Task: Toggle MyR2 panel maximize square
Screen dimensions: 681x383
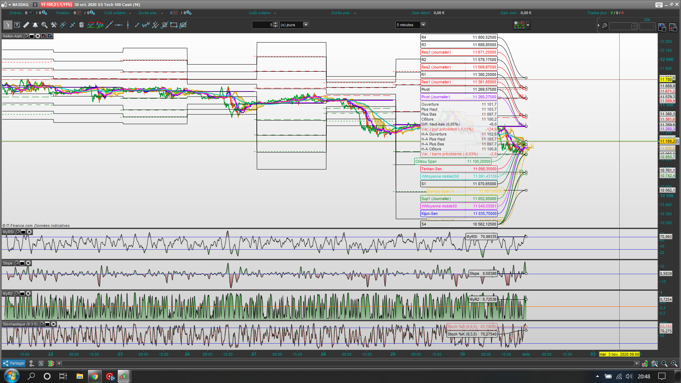Action: tap(22, 294)
